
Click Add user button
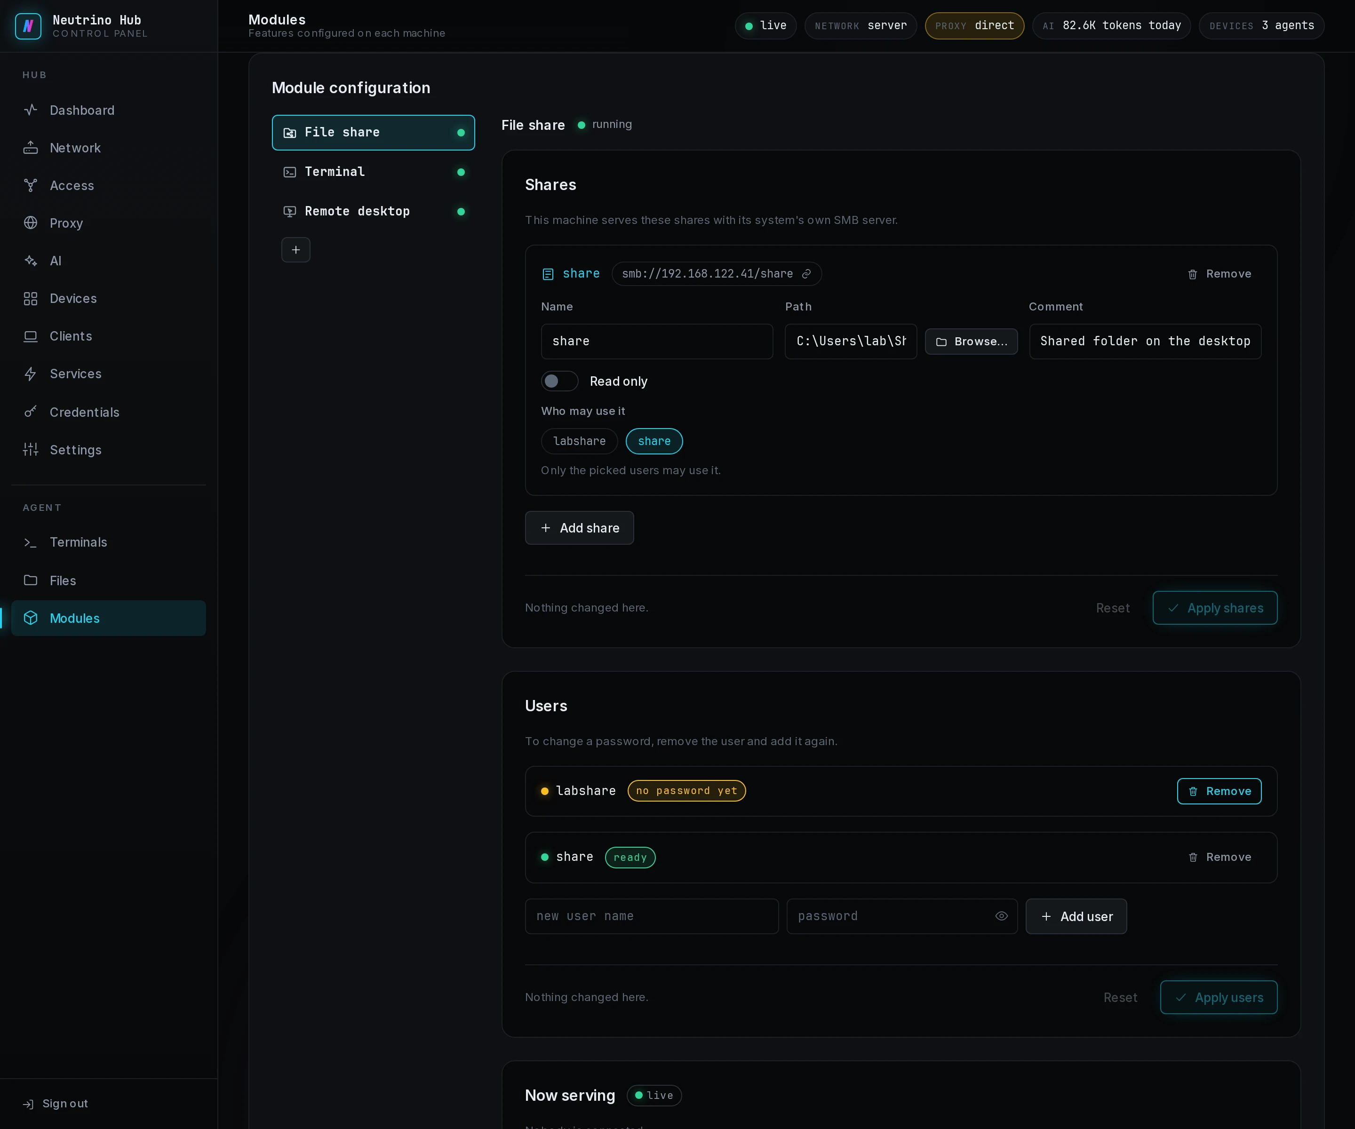pyautogui.click(x=1076, y=916)
